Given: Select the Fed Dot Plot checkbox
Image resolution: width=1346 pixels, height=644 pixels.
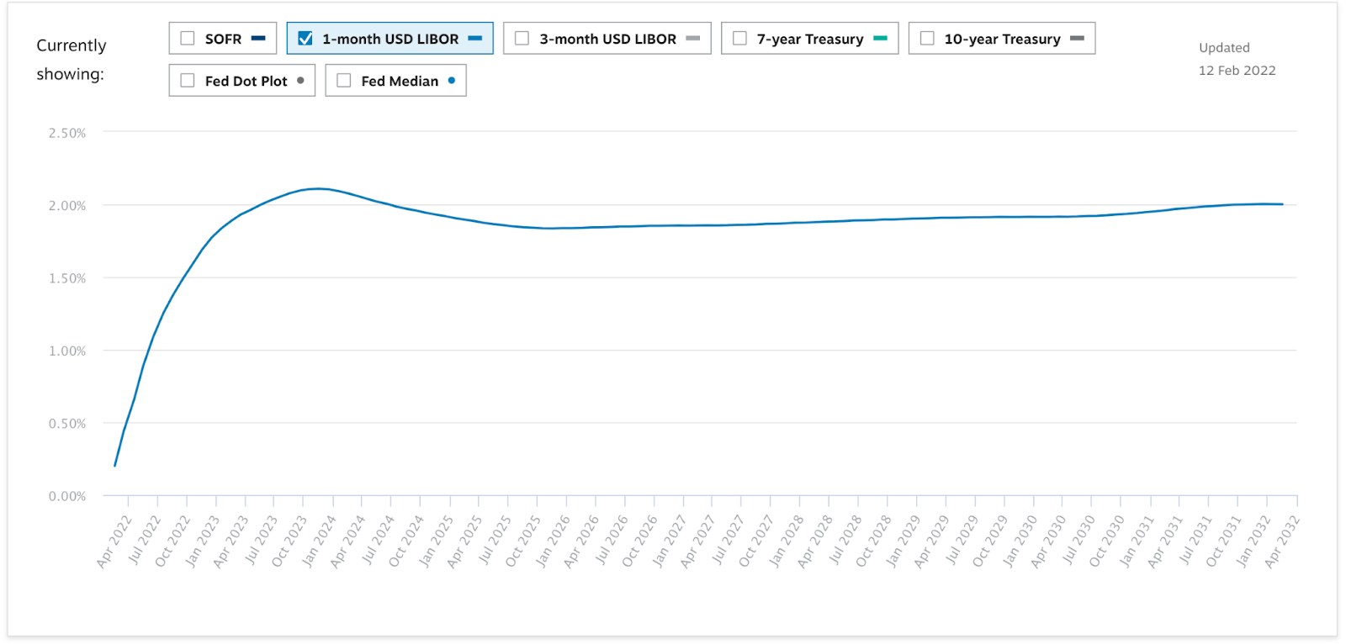Looking at the screenshot, I should (x=188, y=81).
